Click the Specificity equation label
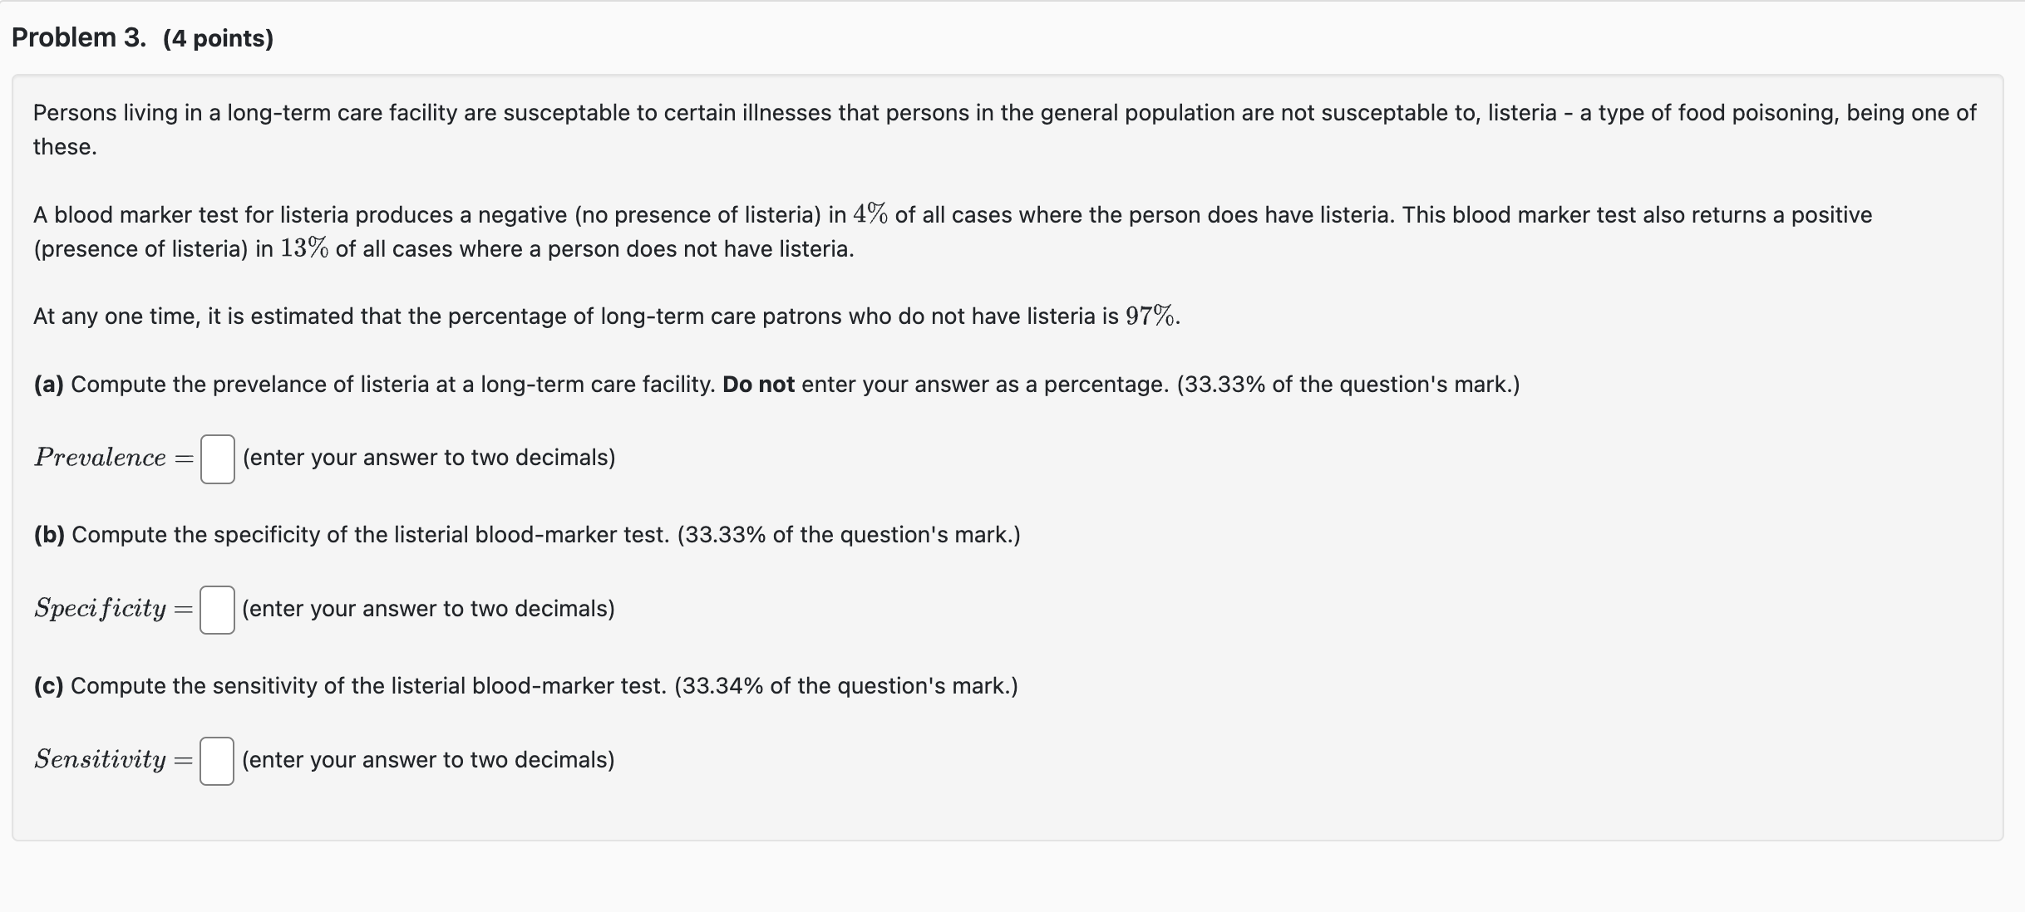This screenshot has width=2025, height=912. point(100,609)
